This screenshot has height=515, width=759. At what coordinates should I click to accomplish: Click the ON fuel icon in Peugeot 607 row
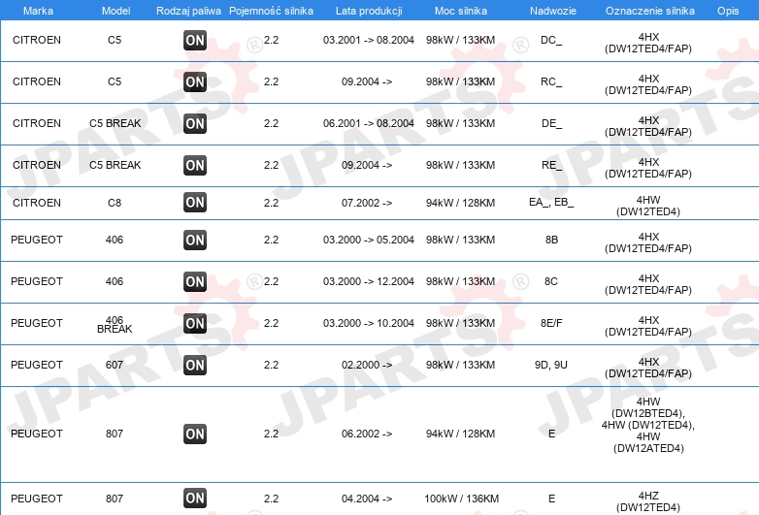pyautogui.click(x=195, y=365)
